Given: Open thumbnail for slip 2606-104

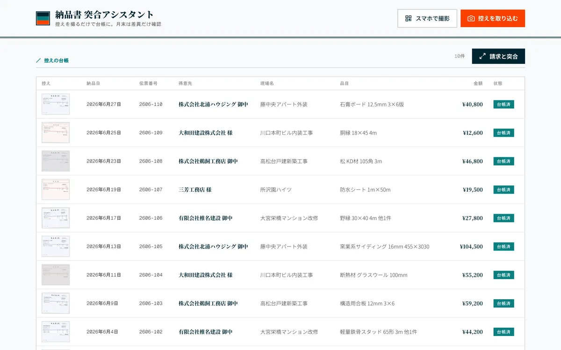Looking at the screenshot, I should point(56,275).
